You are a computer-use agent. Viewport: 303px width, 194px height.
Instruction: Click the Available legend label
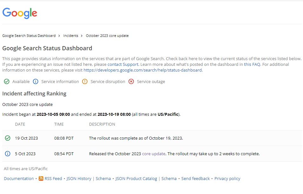(x=21, y=82)
